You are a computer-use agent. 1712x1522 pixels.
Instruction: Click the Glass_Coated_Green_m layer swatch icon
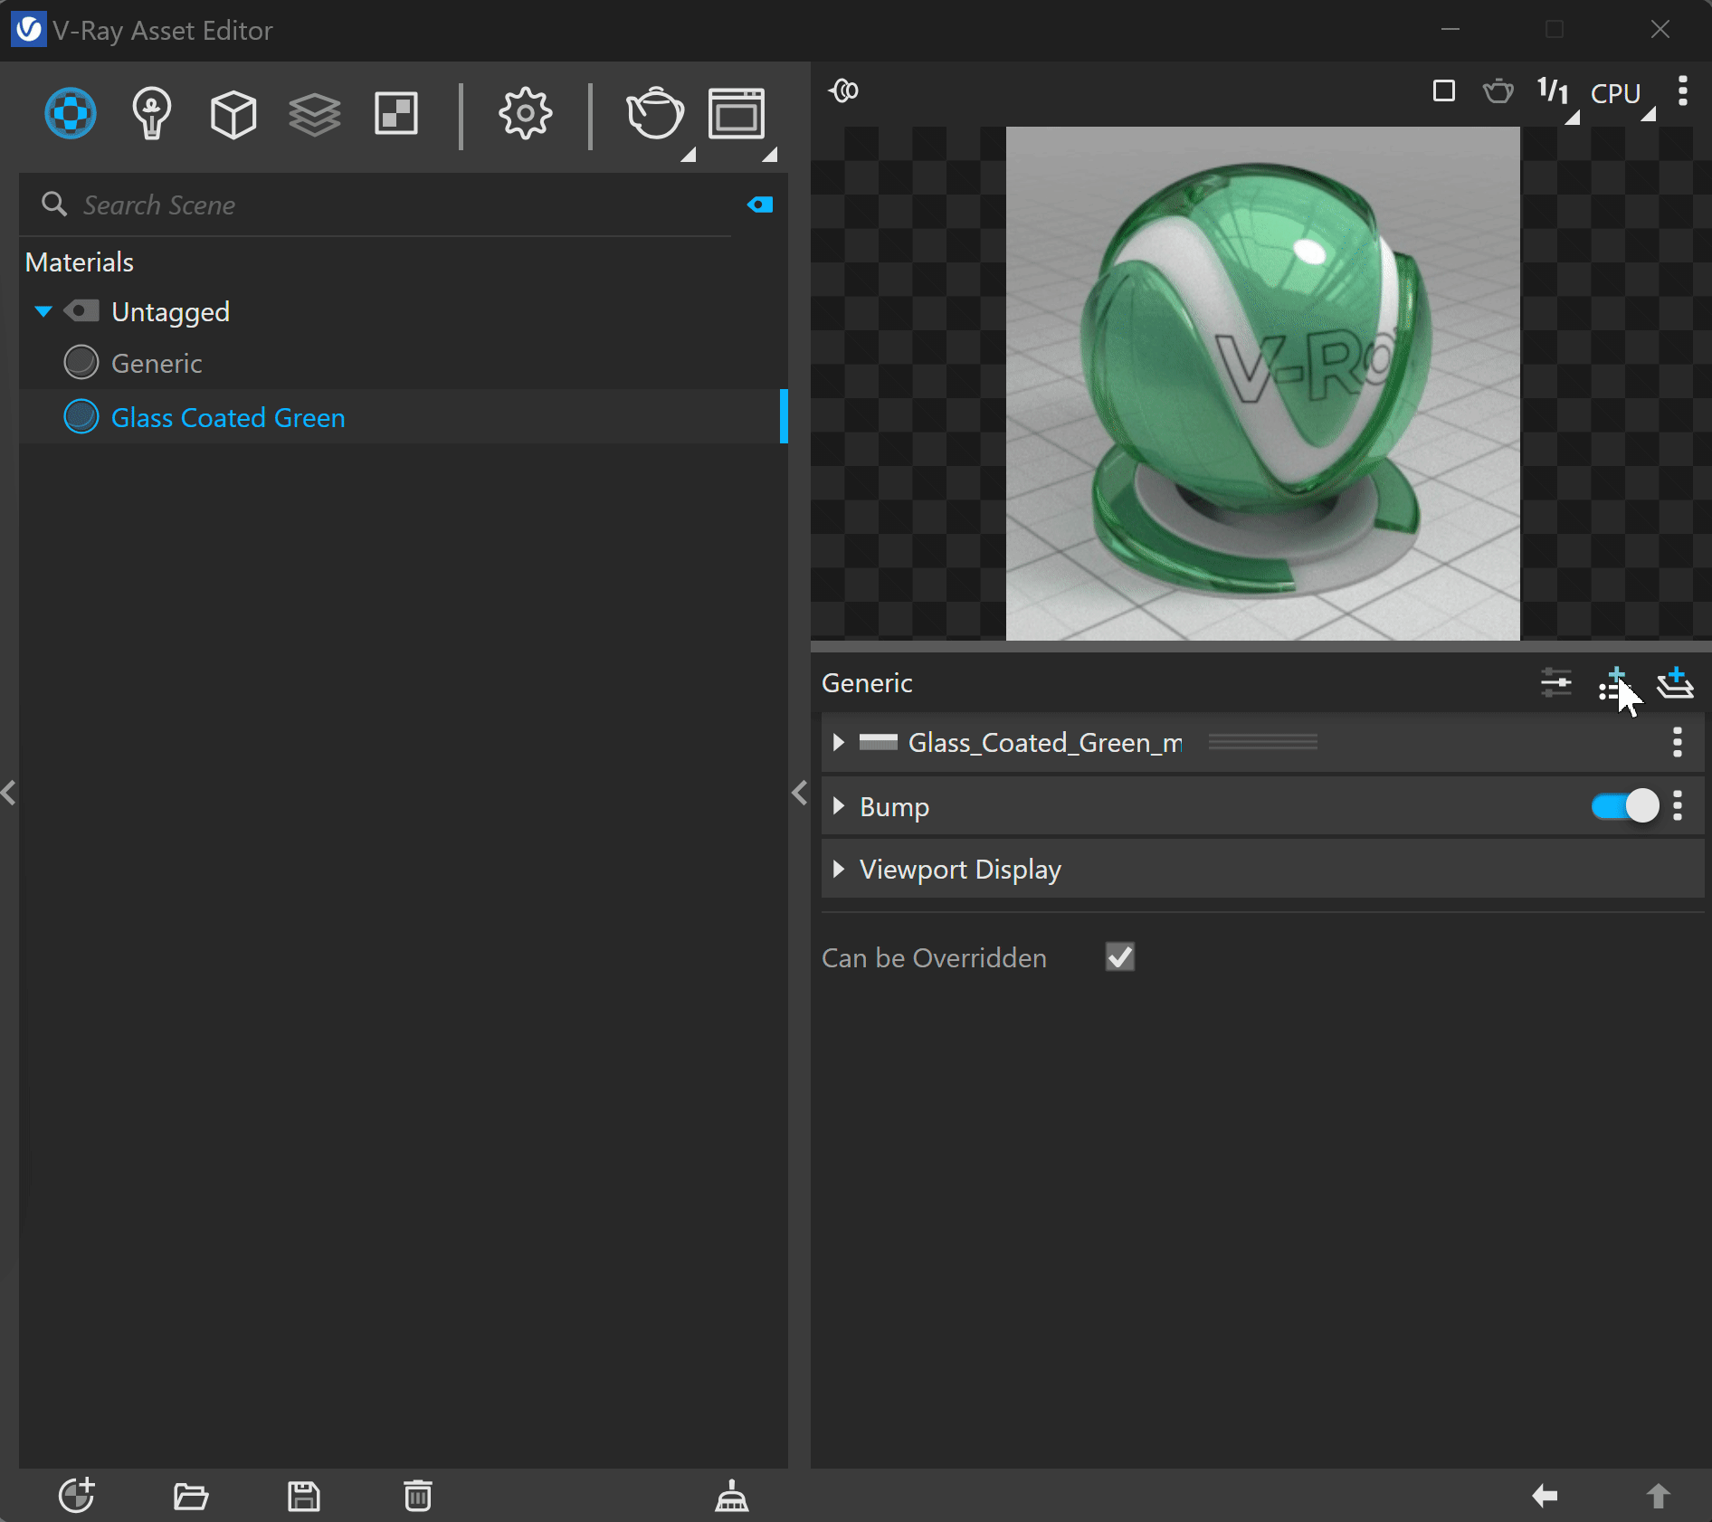[878, 742]
